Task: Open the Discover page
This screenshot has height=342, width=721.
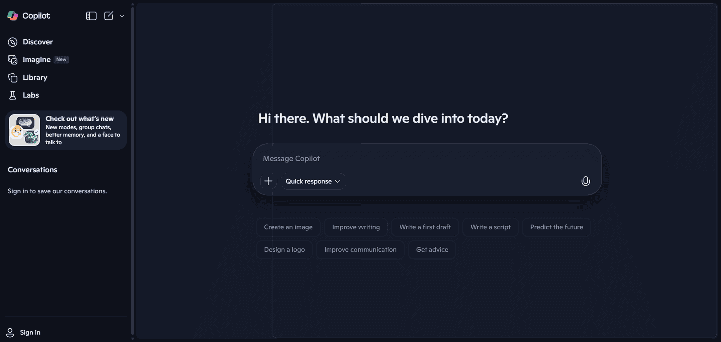Action: pos(37,42)
